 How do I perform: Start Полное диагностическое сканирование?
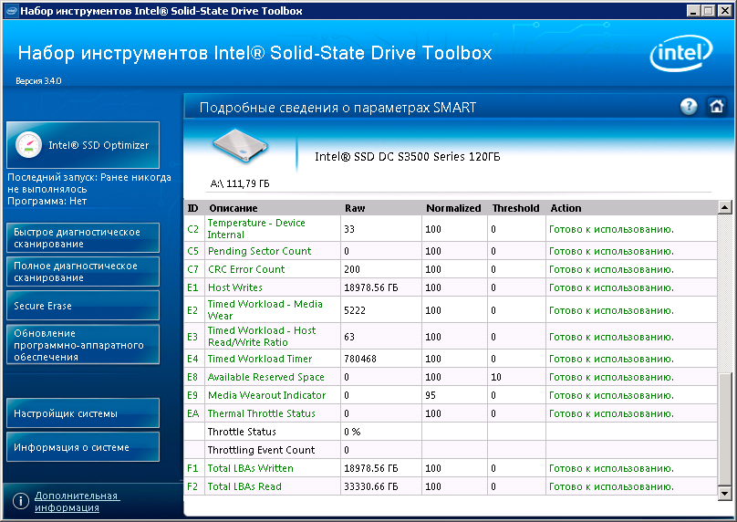pos(83,272)
